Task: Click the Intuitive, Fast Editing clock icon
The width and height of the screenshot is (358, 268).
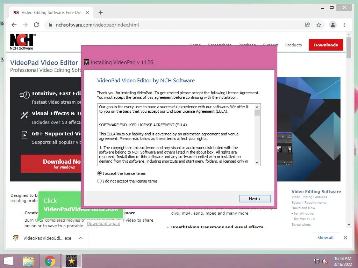Action: 24,95
